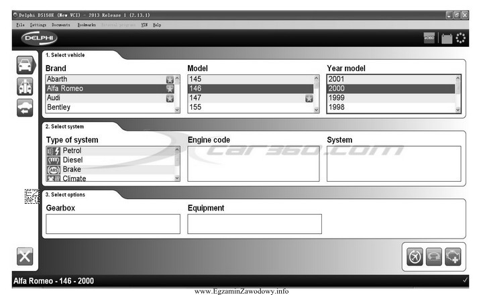
Task: Click the Climate system icon
Action: click(x=53, y=178)
